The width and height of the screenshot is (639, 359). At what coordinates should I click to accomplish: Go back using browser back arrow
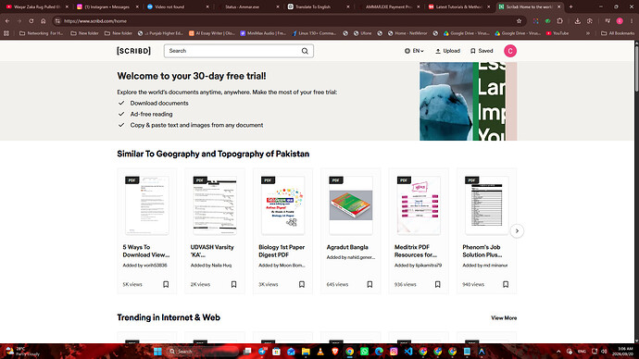point(7,21)
